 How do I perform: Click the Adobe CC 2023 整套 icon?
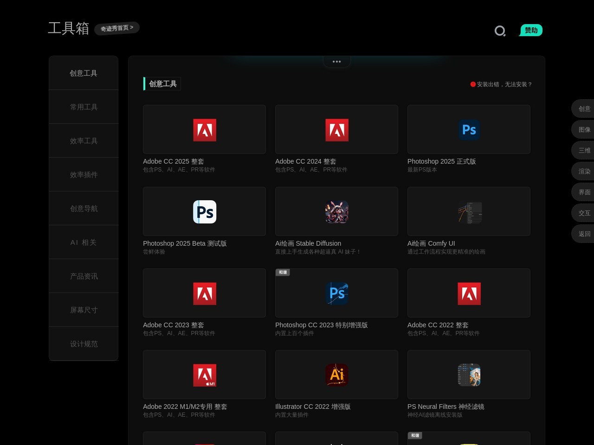tap(205, 293)
